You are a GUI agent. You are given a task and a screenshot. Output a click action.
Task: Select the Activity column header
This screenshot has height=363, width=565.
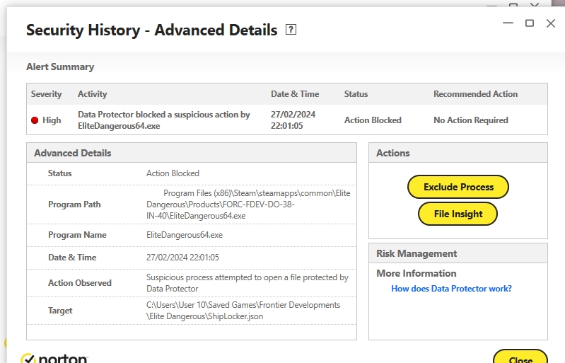pyautogui.click(x=92, y=94)
